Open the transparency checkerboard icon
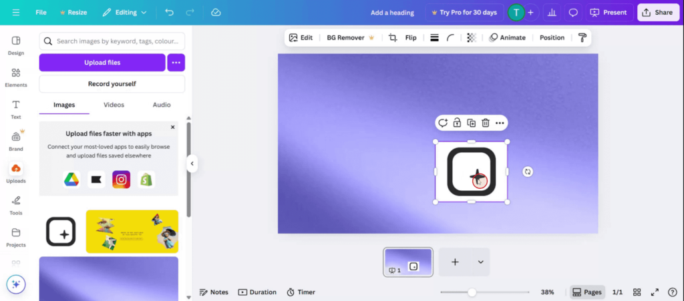 [x=472, y=38]
